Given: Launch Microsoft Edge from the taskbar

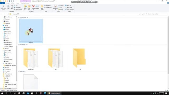Looking at the screenshot, I should click(x=45, y=93).
